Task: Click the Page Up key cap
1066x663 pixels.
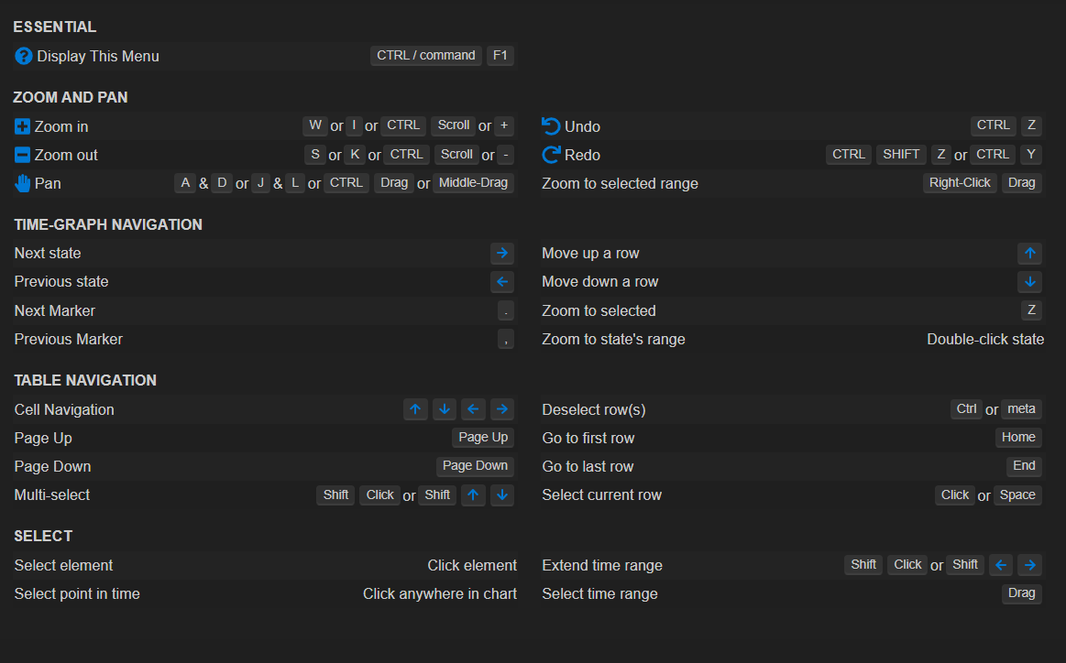Action: 483,438
